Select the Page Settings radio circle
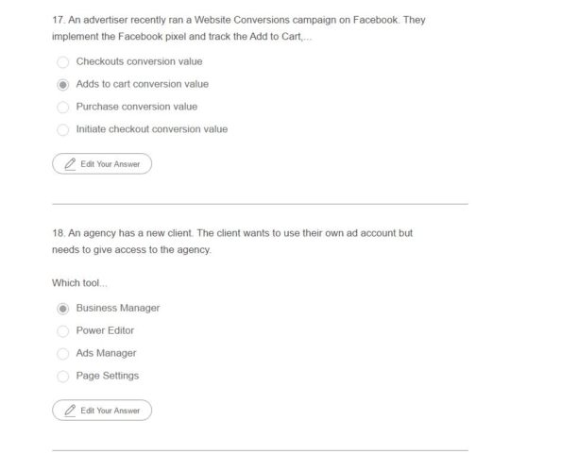578x471 pixels. click(63, 377)
